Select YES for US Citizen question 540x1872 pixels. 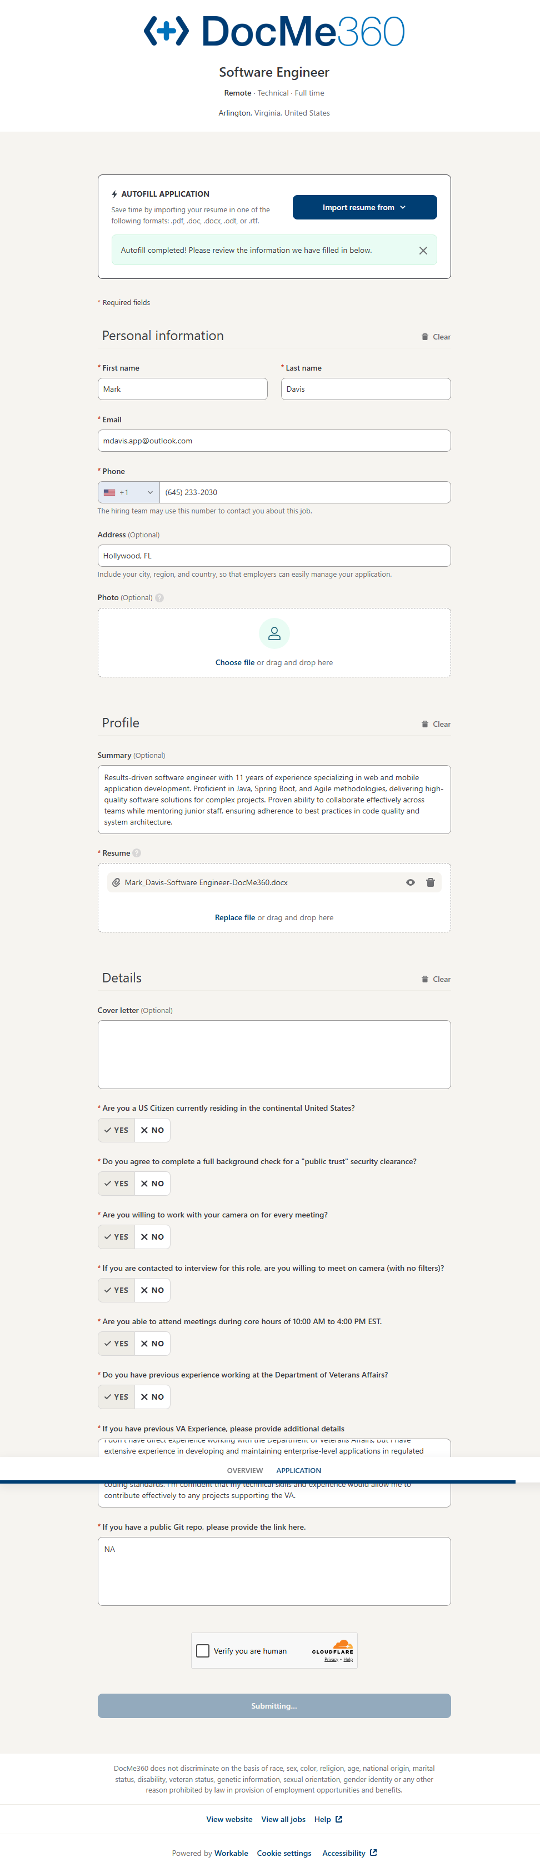click(x=116, y=1131)
